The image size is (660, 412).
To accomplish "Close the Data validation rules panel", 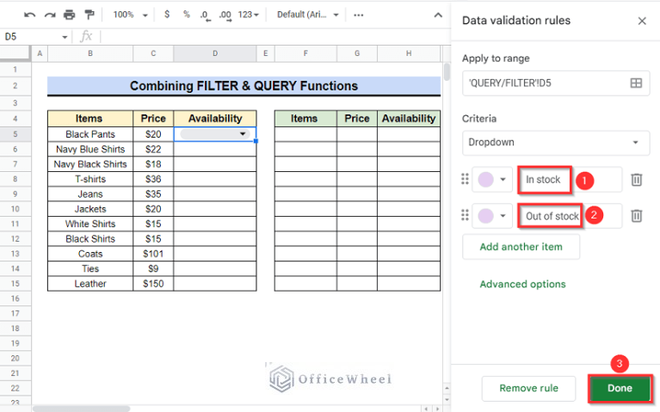I will click(x=642, y=21).
